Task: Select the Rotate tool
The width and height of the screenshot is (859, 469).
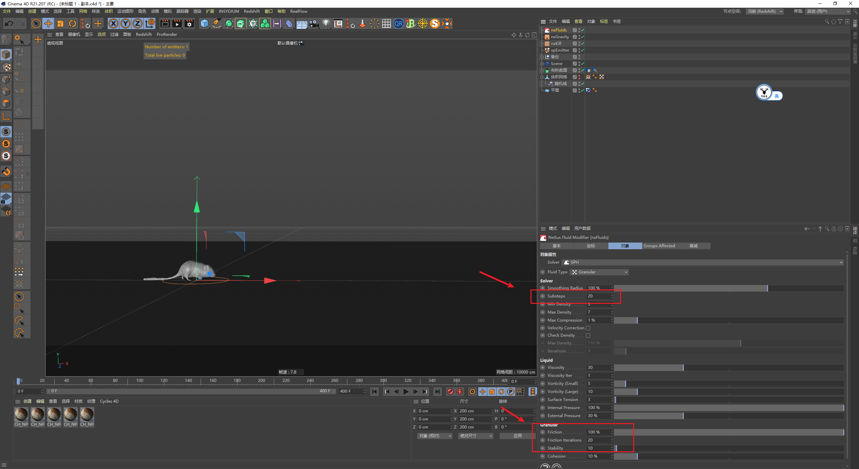Action: click(72, 23)
